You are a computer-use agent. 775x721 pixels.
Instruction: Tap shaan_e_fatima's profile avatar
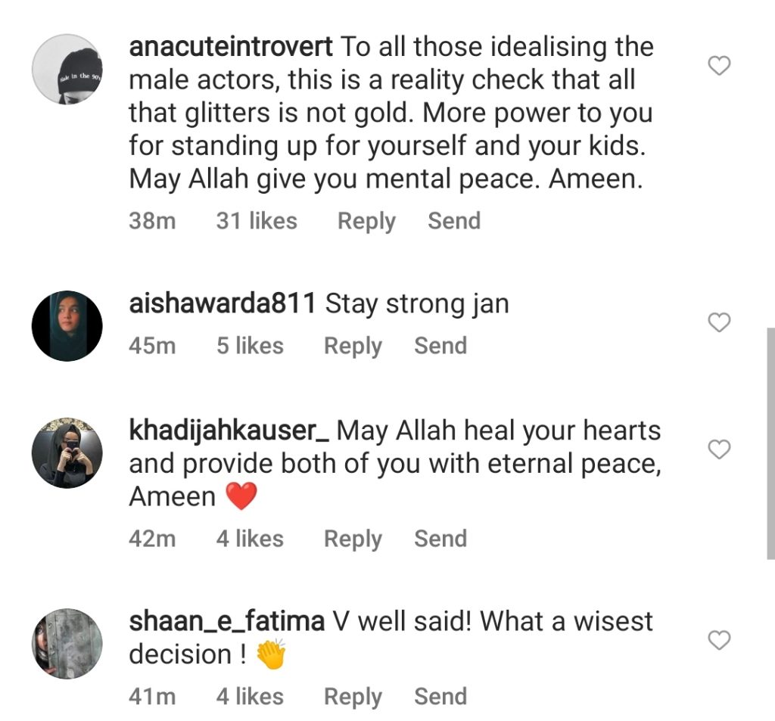tap(67, 643)
